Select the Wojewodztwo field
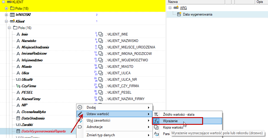 coord(32,60)
